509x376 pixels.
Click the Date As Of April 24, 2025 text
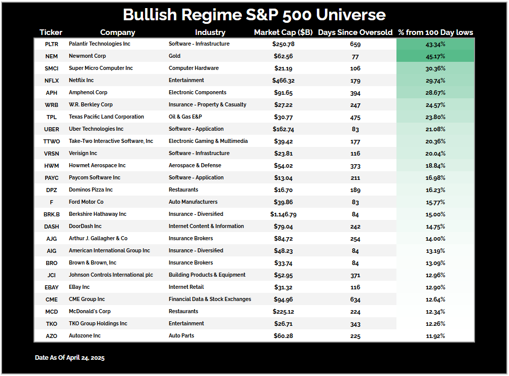click(69, 358)
